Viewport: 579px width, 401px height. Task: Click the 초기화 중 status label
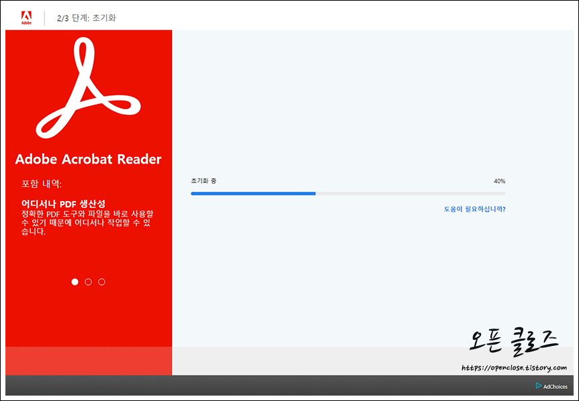pos(204,181)
